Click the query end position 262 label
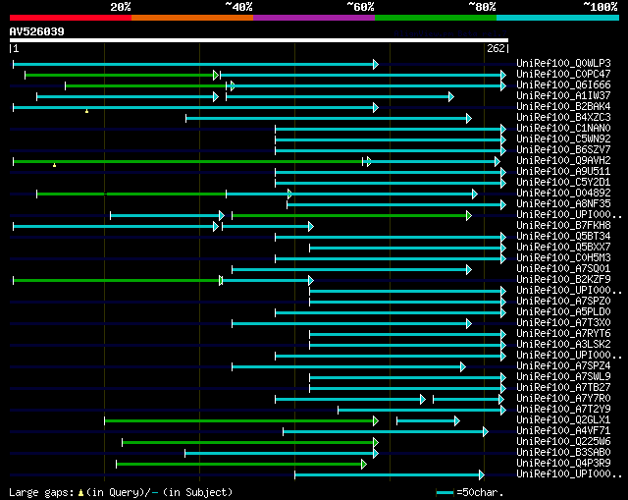Viewport: 628px width, 500px height. click(x=496, y=48)
